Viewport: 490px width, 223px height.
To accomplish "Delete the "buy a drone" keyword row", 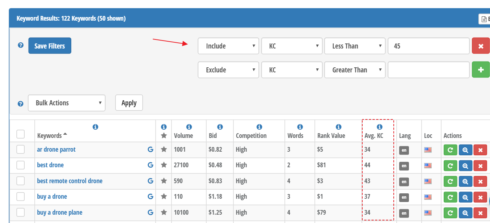I will [480, 197].
